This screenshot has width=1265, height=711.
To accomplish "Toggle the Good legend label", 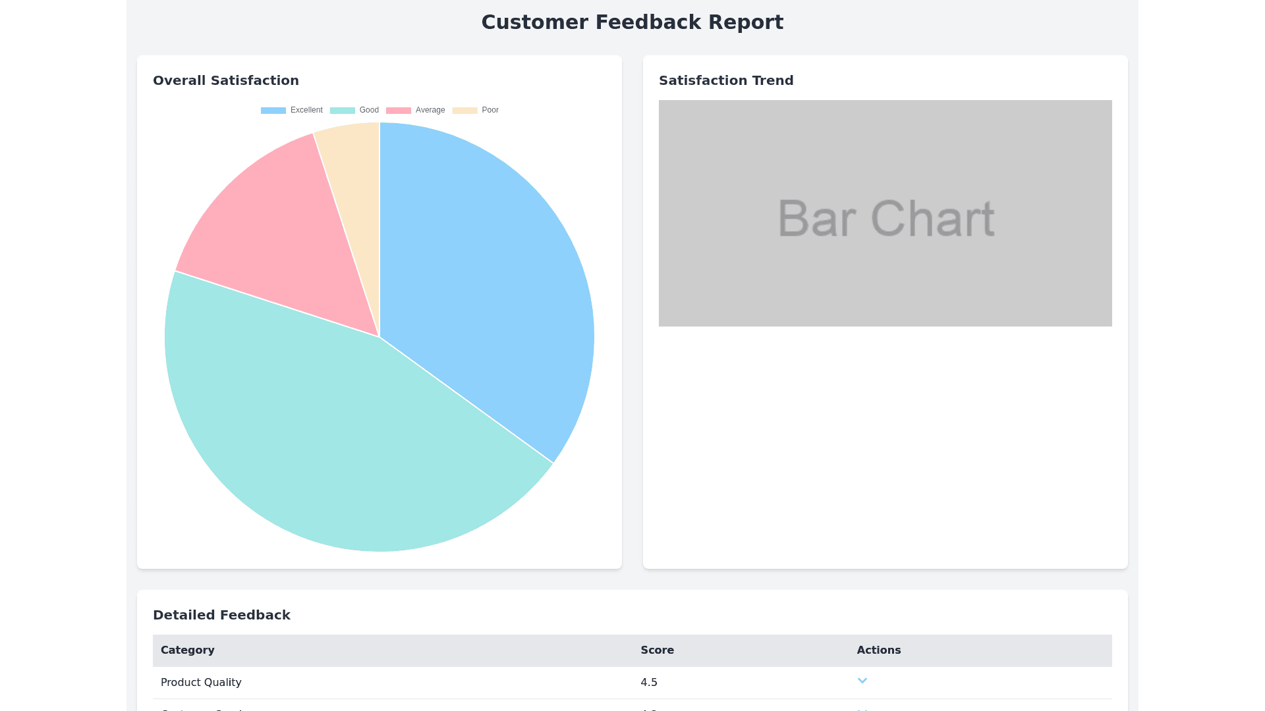I will 369,110.
